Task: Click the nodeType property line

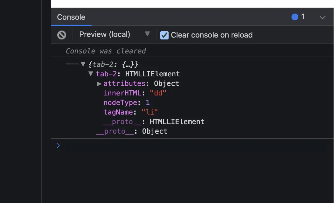Action: pos(126,103)
